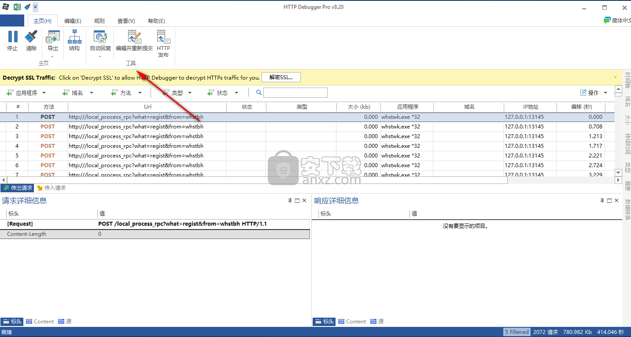
Task: Switch to 源 tab in response details
Action: coord(376,322)
